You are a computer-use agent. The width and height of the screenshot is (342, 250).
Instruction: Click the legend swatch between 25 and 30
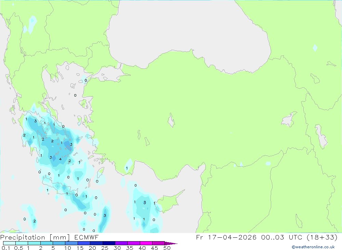(109, 243)
